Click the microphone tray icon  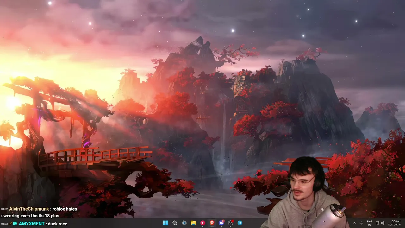coord(361,223)
